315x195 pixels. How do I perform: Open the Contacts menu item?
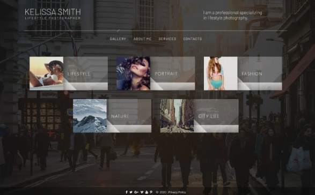pyautogui.click(x=193, y=39)
